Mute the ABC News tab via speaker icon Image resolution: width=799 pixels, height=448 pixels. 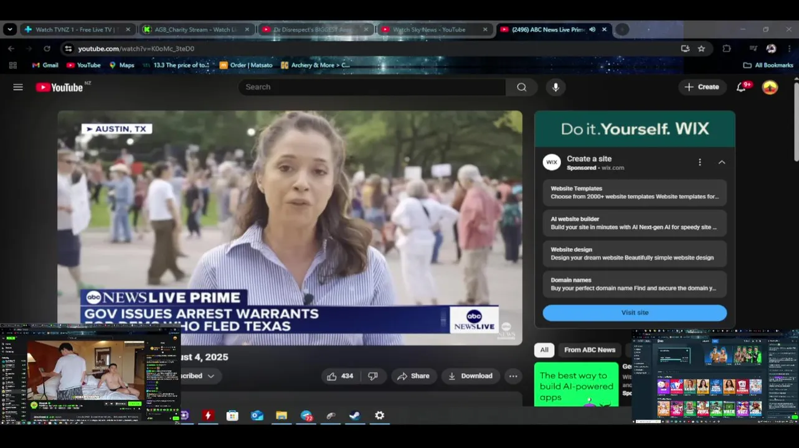click(x=592, y=29)
